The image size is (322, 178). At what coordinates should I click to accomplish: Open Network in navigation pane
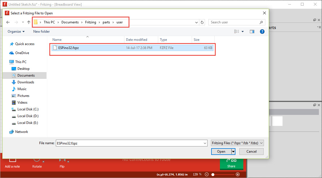(x=19, y=132)
